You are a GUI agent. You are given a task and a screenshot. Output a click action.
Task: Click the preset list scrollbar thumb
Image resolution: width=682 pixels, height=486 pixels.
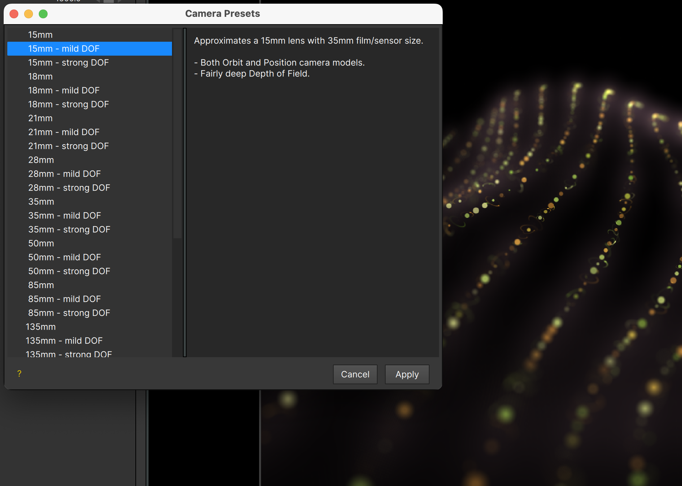177,134
